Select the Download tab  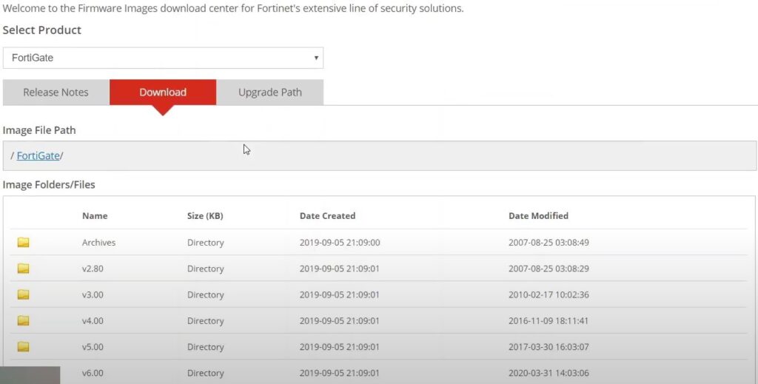click(x=163, y=92)
